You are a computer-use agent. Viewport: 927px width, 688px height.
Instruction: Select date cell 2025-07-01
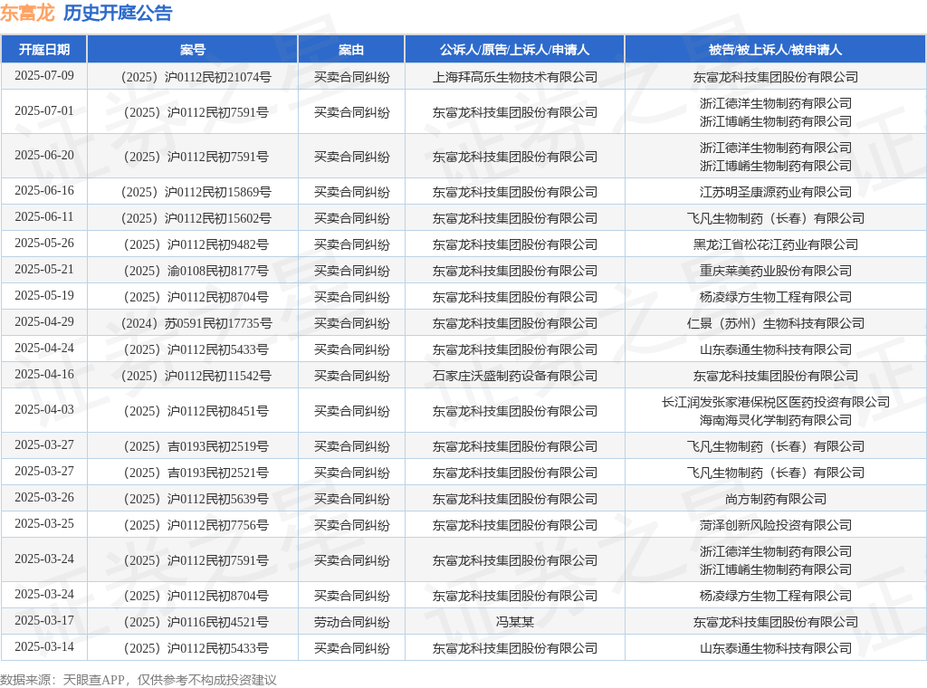click(x=44, y=111)
